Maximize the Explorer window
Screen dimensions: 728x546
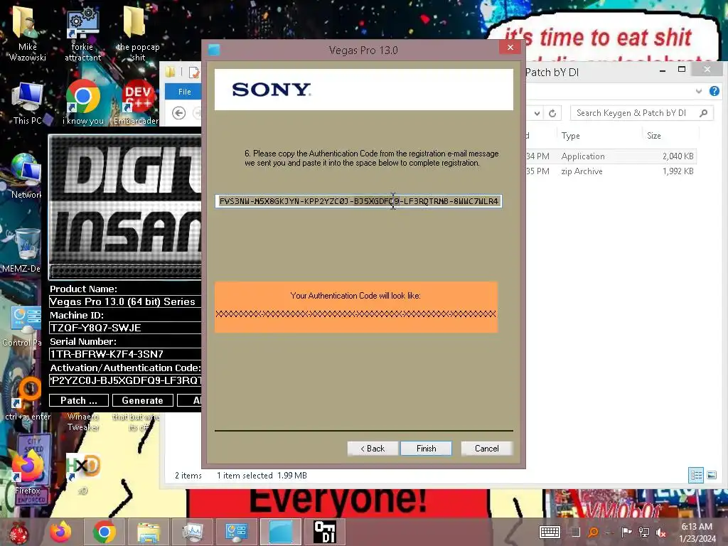coord(682,70)
